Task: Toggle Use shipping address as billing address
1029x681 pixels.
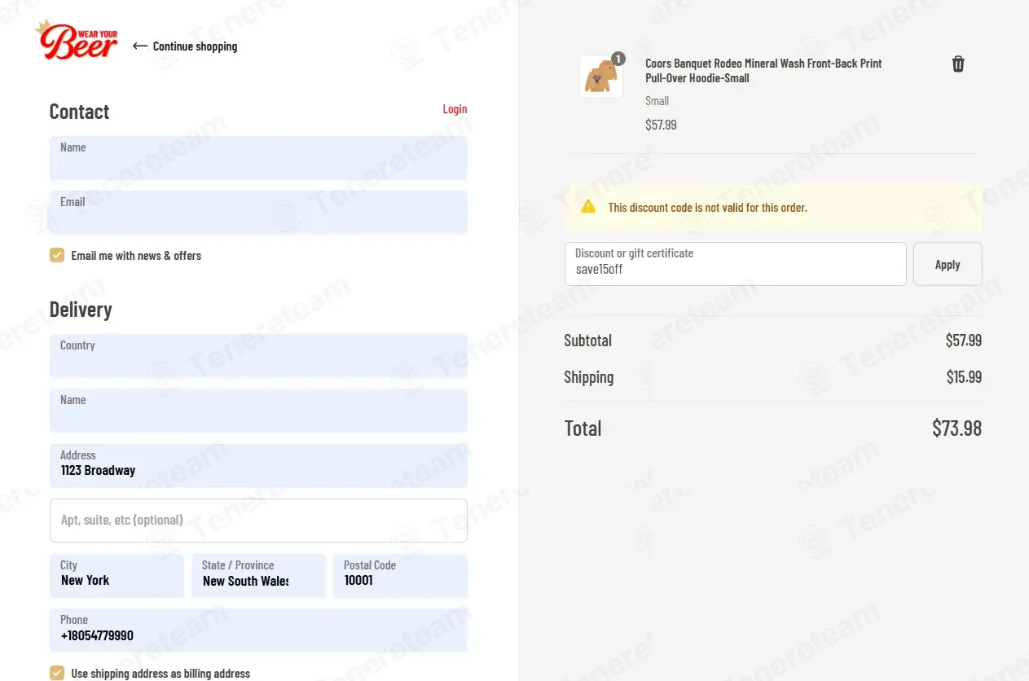Action: (57, 673)
